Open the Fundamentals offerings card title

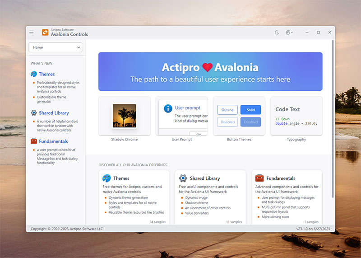(281, 178)
